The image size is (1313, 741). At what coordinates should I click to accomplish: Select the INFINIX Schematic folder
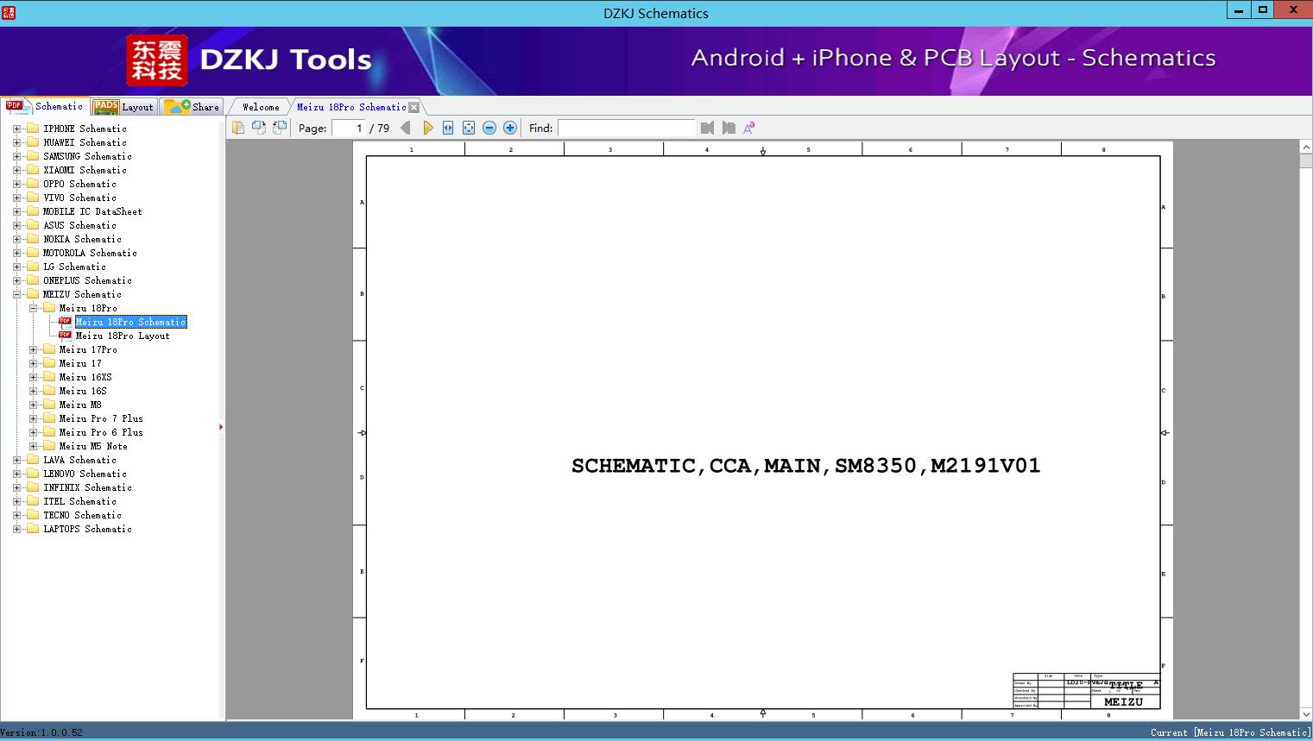coord(87,487)
